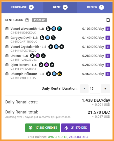Click Venari Wavesmith's runner icon
Viewport: 114px width, 141px height.
pyautogui.click(x=48, y=29)
